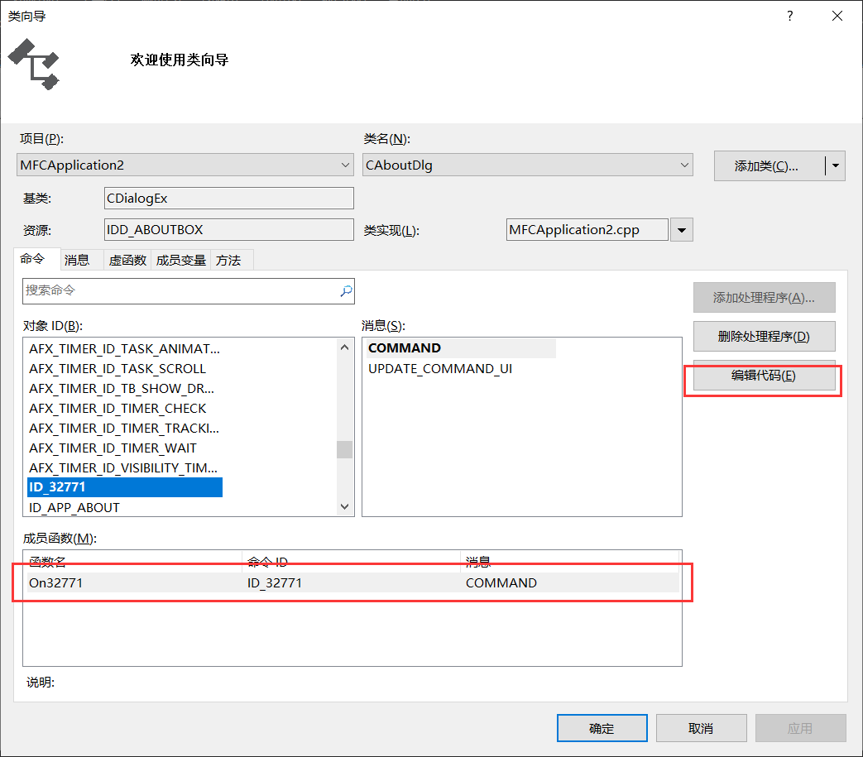863x757 pixels.
Task: Click the object ID list scrollbar thumb
Action: click(x=344, y=449)
